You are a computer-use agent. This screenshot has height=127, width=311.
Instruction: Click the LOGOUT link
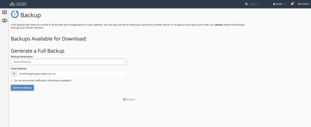[304, 4]
